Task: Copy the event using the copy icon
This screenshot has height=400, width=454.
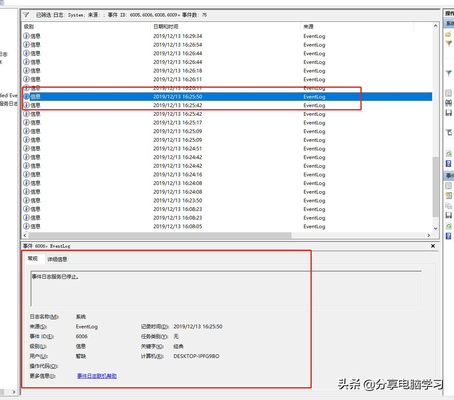Action: coord(449,205)
